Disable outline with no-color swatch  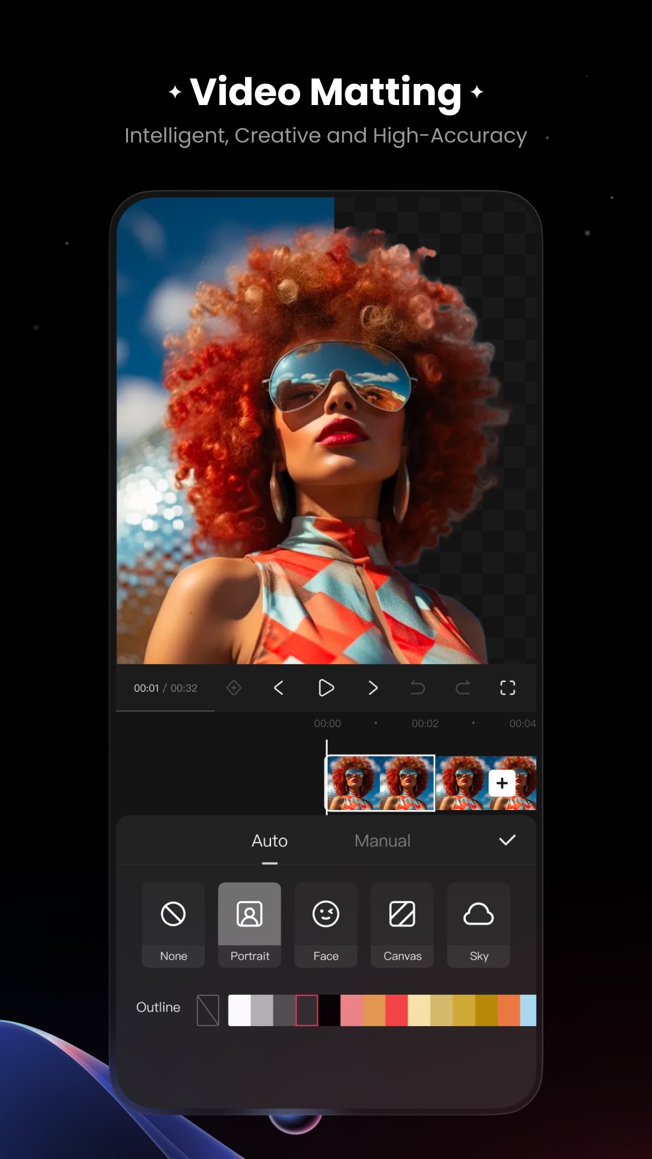coord(208,1010)
